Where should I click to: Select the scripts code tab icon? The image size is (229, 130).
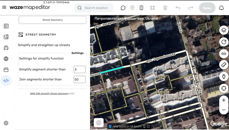tap(6, 80)
